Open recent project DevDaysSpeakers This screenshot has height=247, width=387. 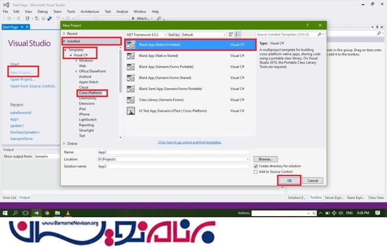(x=24, y=132)
